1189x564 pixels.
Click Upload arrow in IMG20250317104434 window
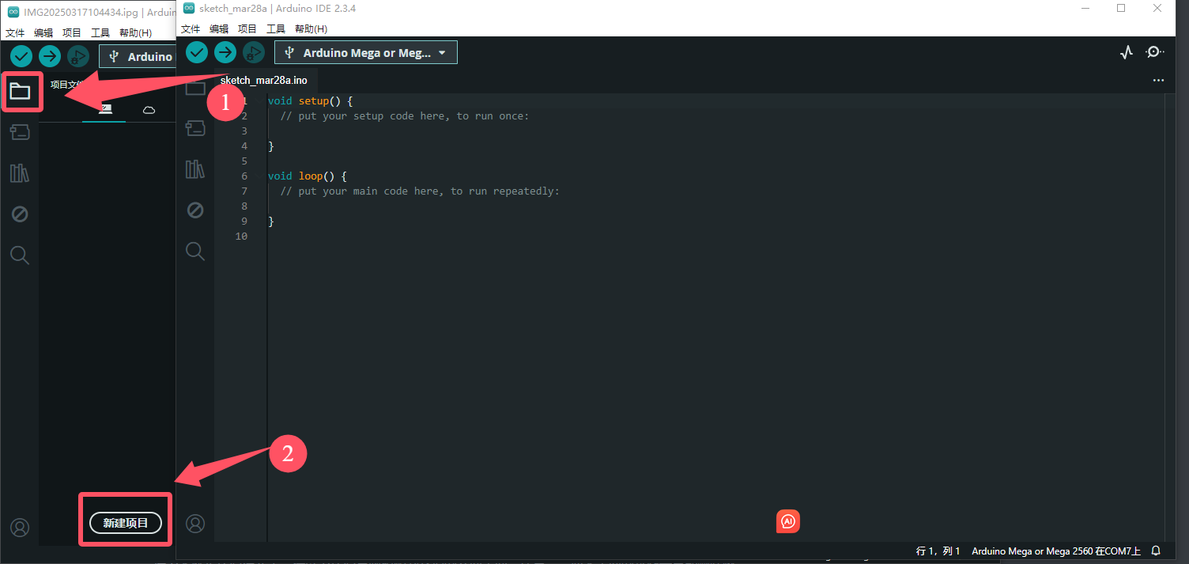pos(50,56)
